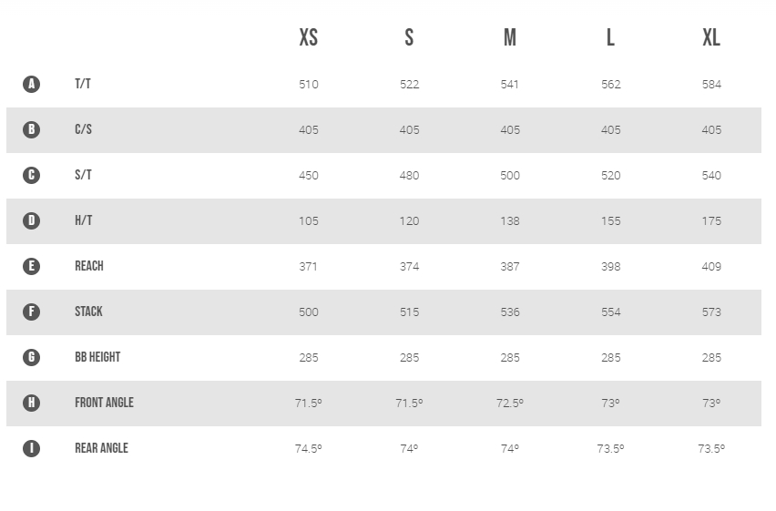Click the circled I icon for Rear Angle

(31, 448)
